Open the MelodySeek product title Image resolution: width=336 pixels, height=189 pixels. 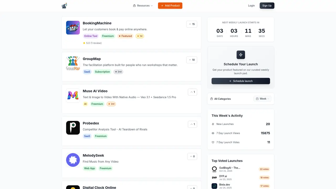click(93, 155)
